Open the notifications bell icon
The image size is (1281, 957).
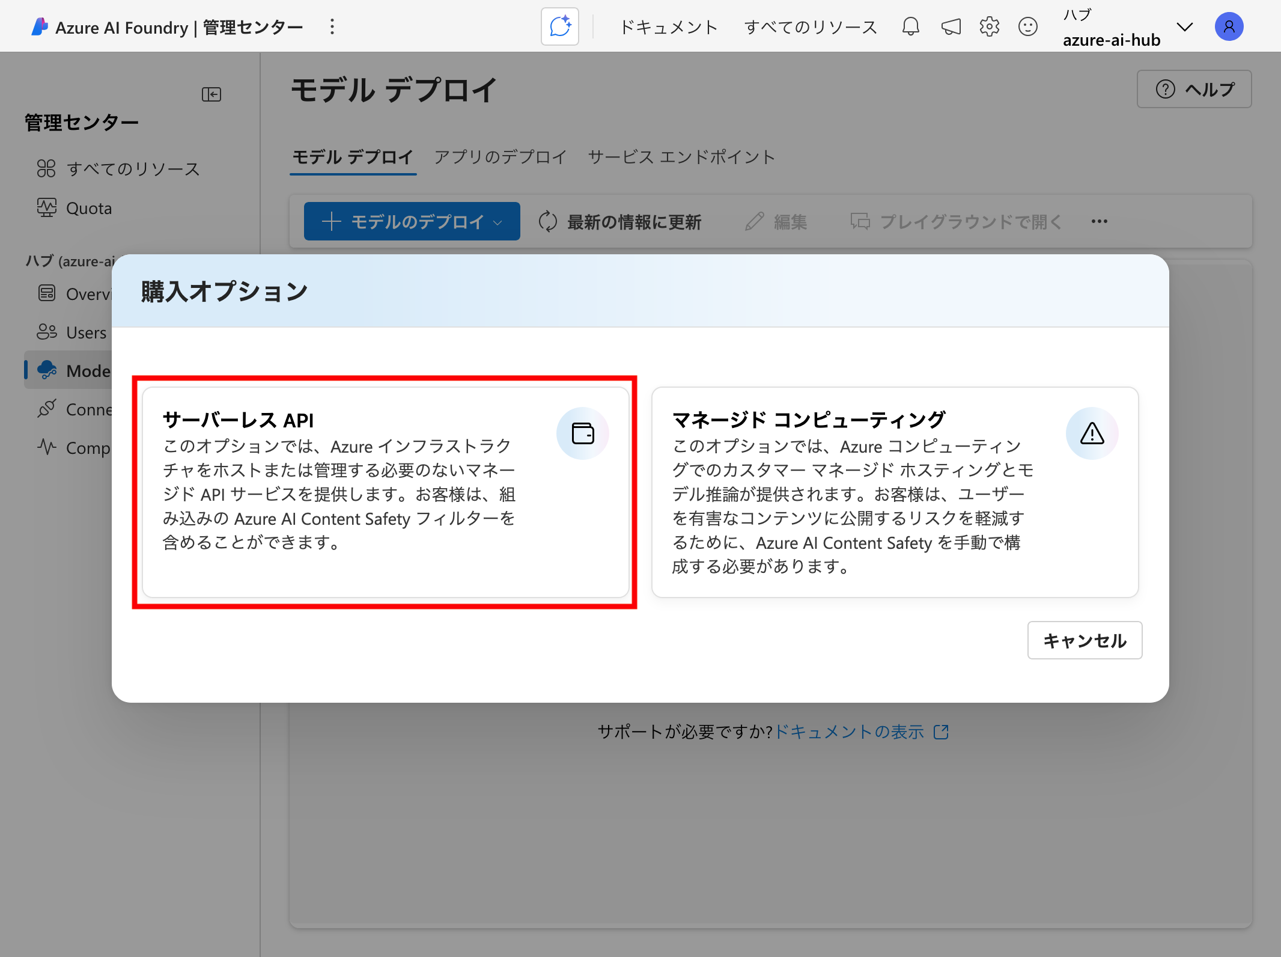910,26
